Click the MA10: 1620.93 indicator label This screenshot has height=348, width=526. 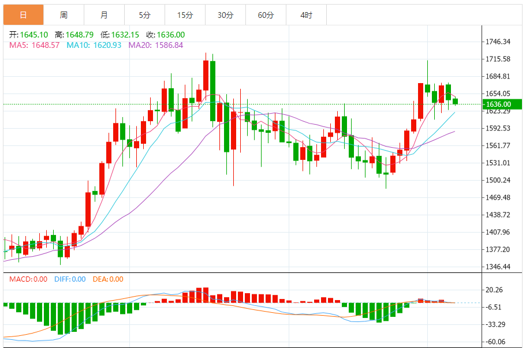[94, 45]
